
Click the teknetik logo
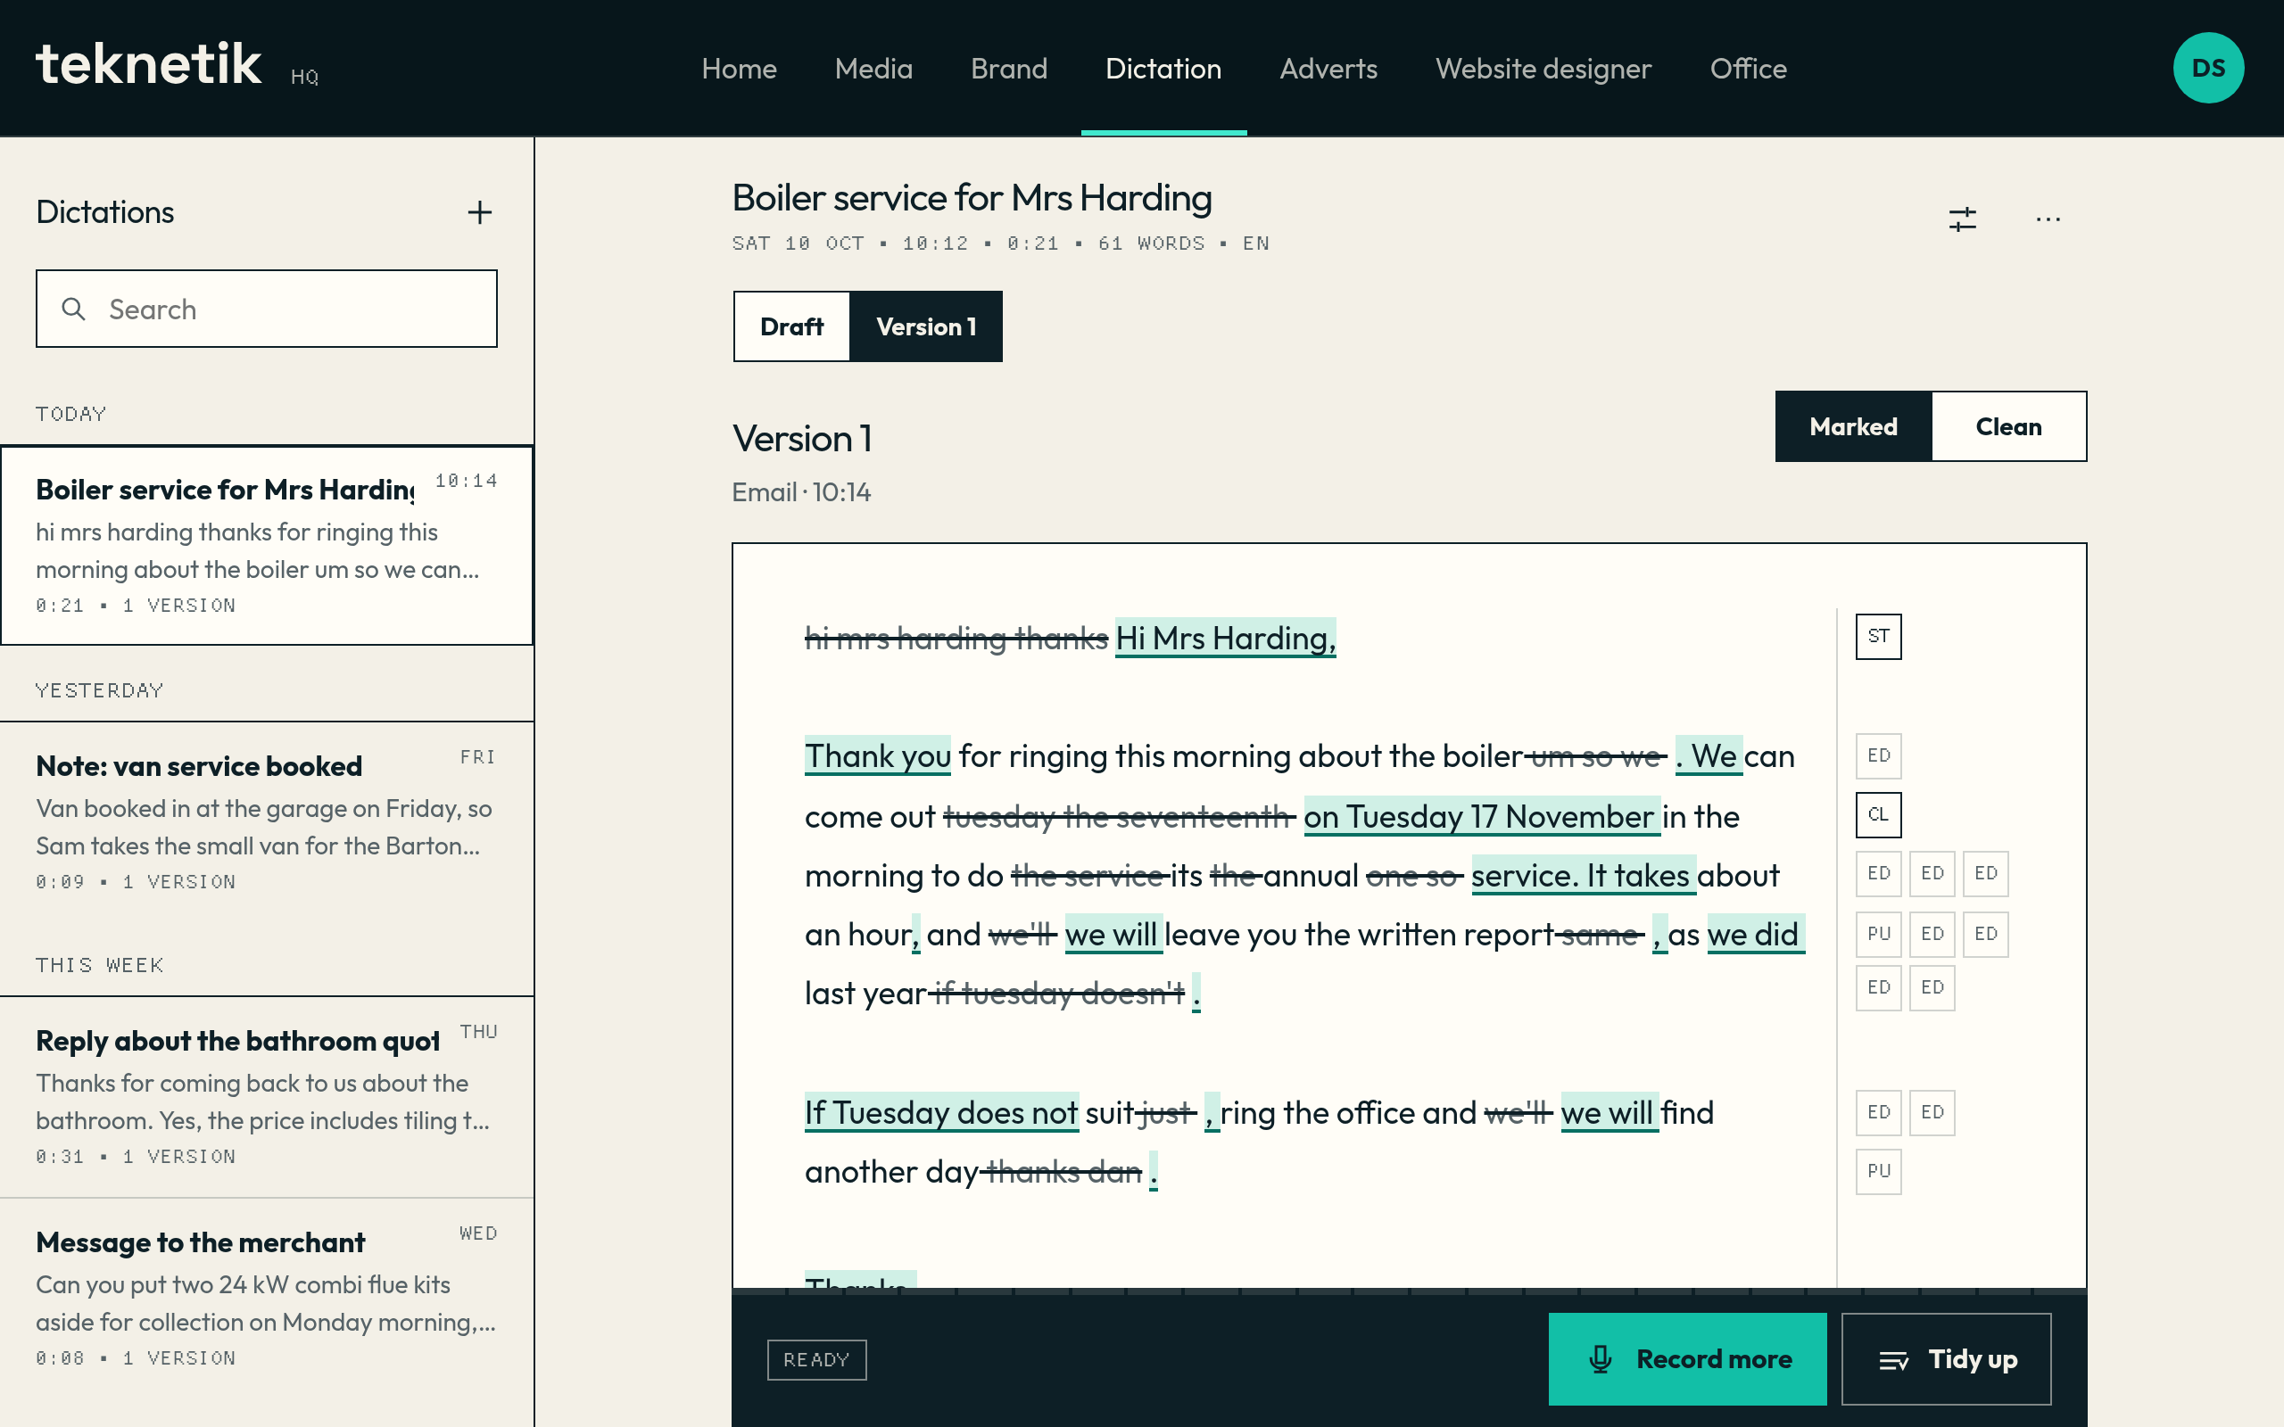pos(148,64)
